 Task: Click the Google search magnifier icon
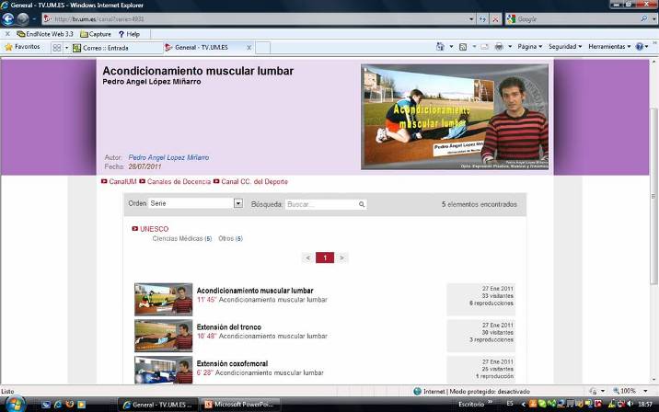pyautogui.click(x=643, y=18)
